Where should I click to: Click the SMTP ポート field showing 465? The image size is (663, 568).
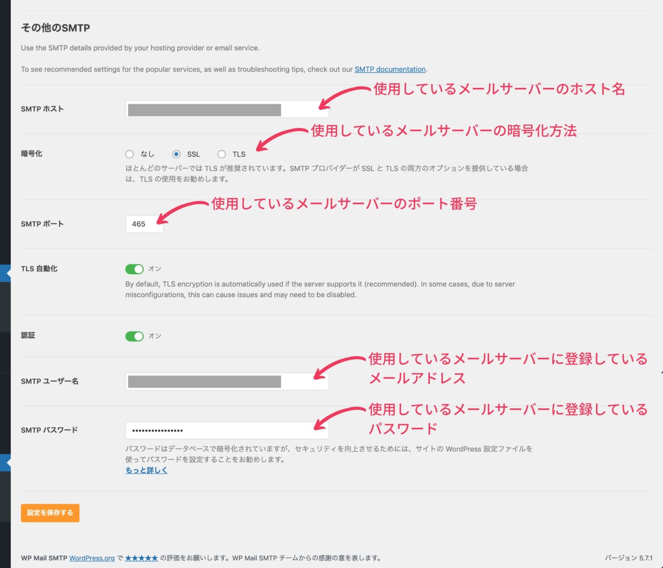pos(144,224)
